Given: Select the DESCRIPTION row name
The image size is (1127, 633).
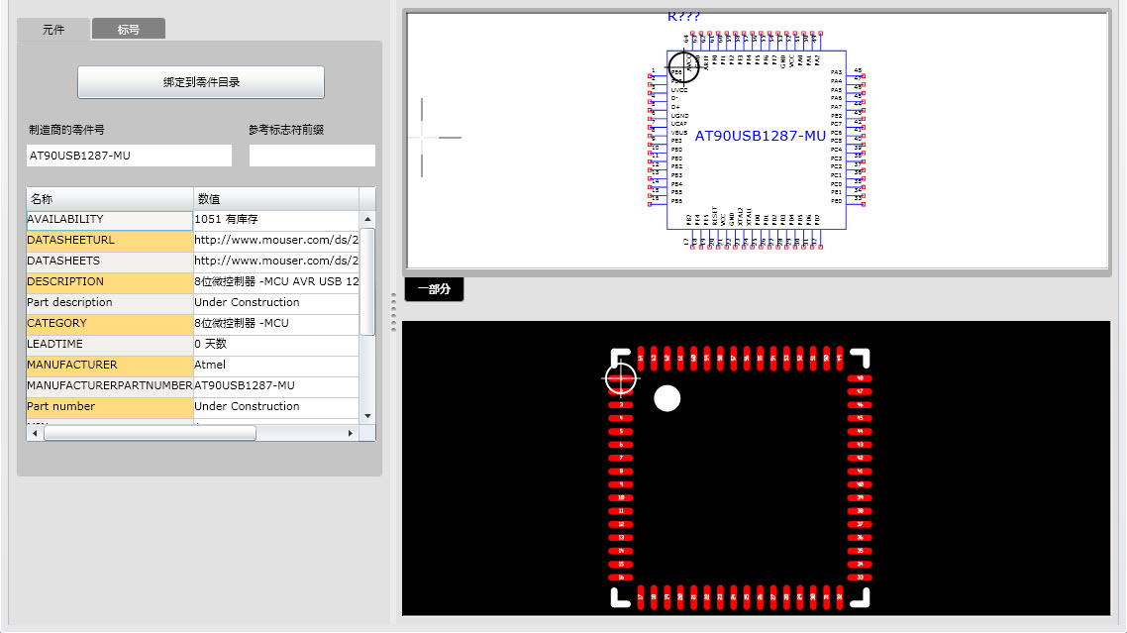Looking at the screenshot, I should click(109, 282).
